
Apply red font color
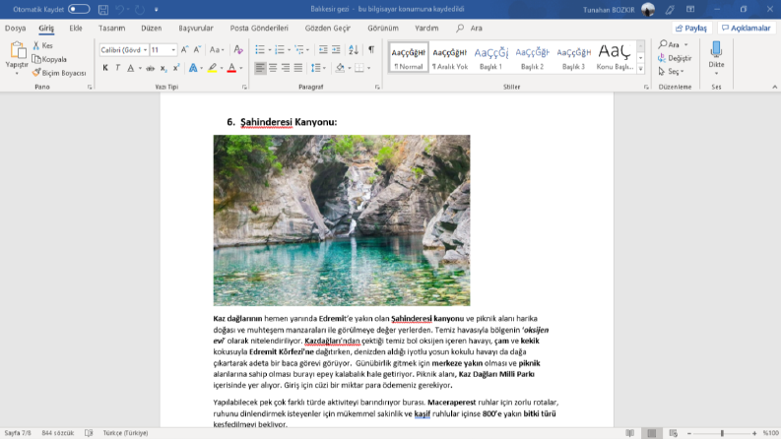point(231,68)
